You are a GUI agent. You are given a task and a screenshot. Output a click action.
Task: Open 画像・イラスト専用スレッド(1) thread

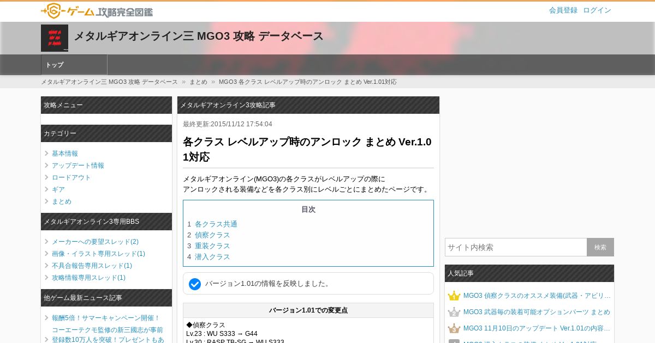[x=98, y=254]
